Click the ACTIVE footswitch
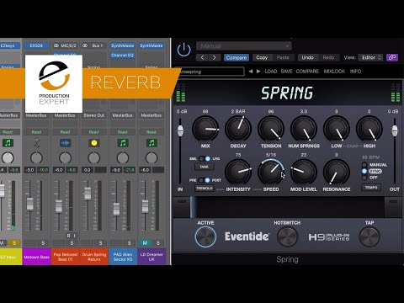Screen dimensions: 404x303 [x=205, y=237]
